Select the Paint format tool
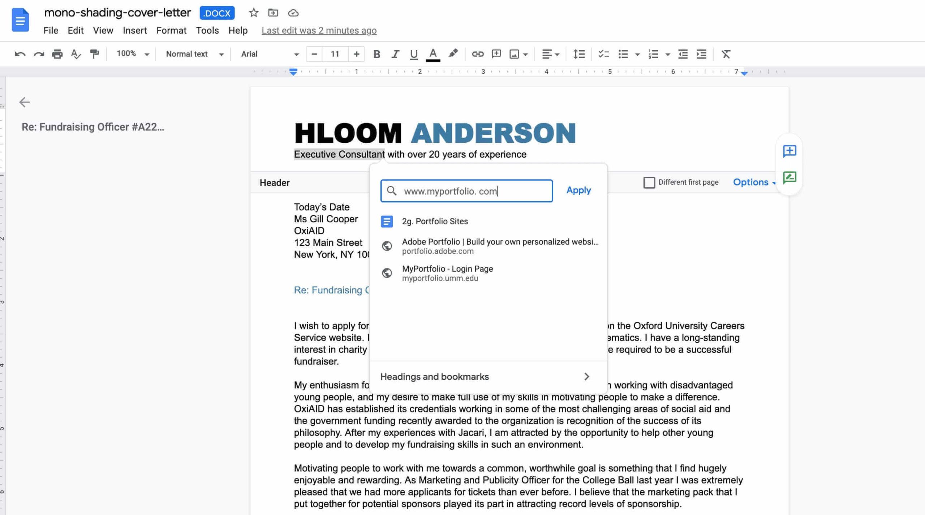 (x=95, y=54)
